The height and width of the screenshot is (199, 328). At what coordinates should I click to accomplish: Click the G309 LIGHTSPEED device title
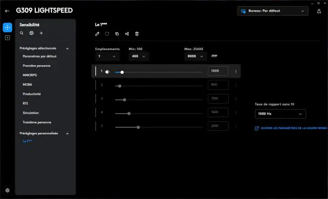point(44,11)
